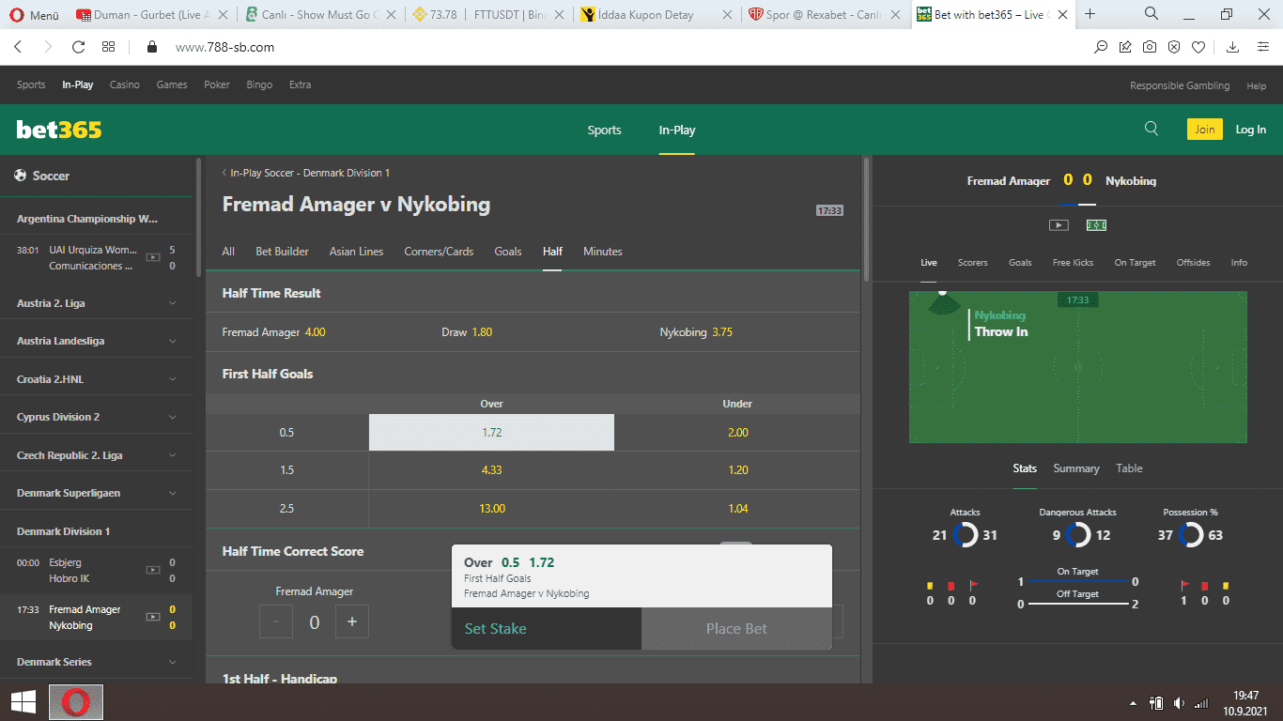The image size is (1283, 721).
Task: Open the Windows Start button
Action: click(x=23, y=701)
